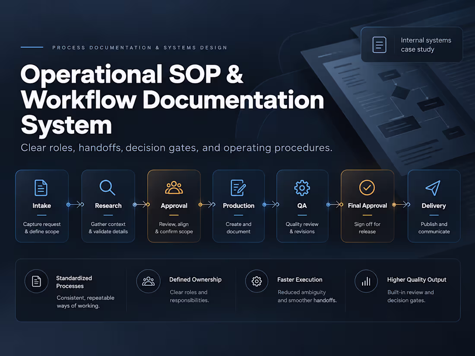Click the arrow connector between Research and Approval
The image size is (475, 356).
(142, 205)
